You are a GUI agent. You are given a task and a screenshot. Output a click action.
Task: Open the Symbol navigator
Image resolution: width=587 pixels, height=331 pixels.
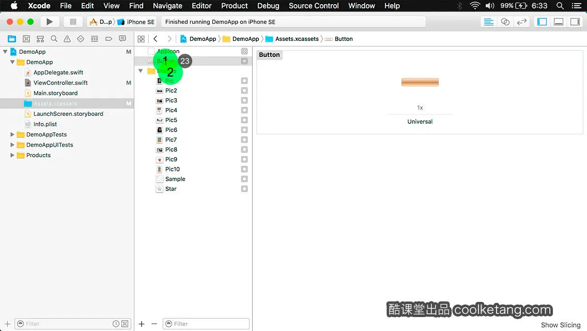(40, 39)
